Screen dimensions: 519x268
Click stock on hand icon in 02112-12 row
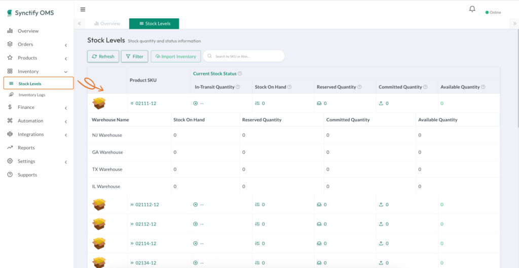coord(257,224)
